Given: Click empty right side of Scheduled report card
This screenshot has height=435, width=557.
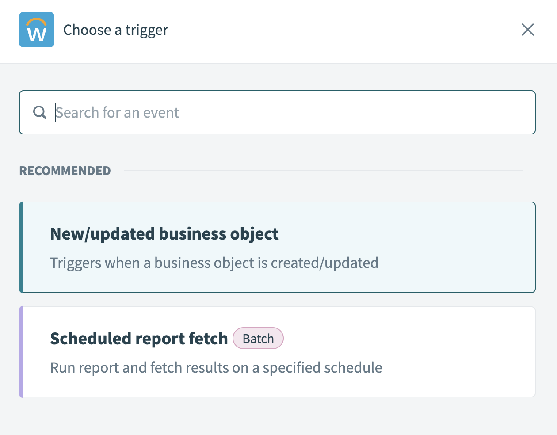Looking at the screenshot, I should 464,352.
